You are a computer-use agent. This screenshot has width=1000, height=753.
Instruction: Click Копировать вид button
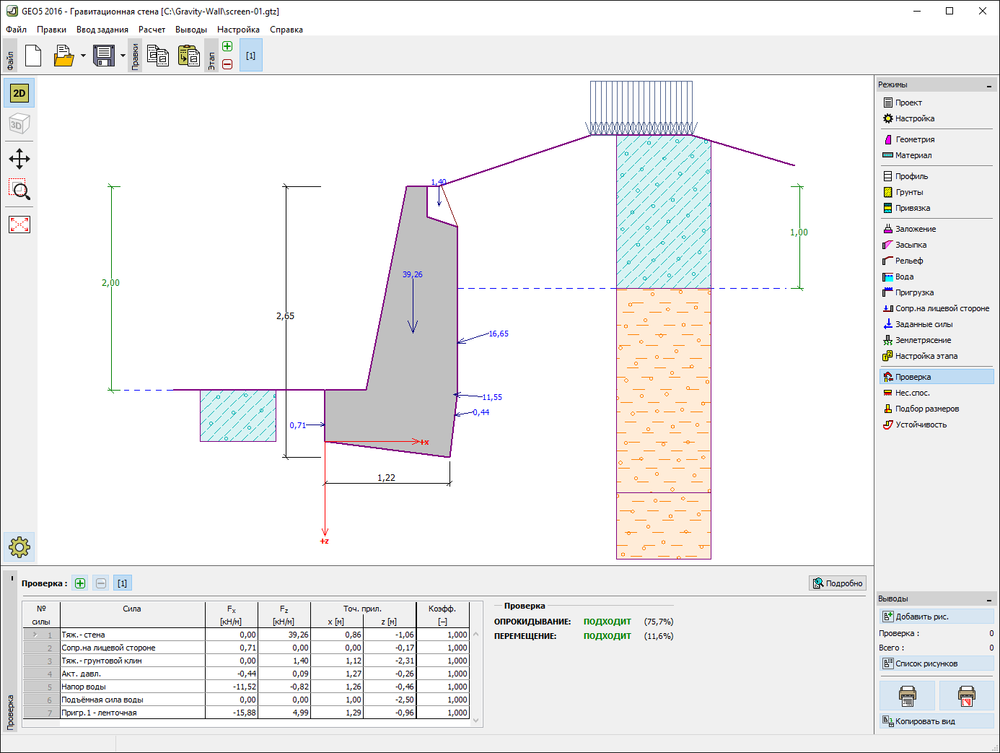coord(937,721)
